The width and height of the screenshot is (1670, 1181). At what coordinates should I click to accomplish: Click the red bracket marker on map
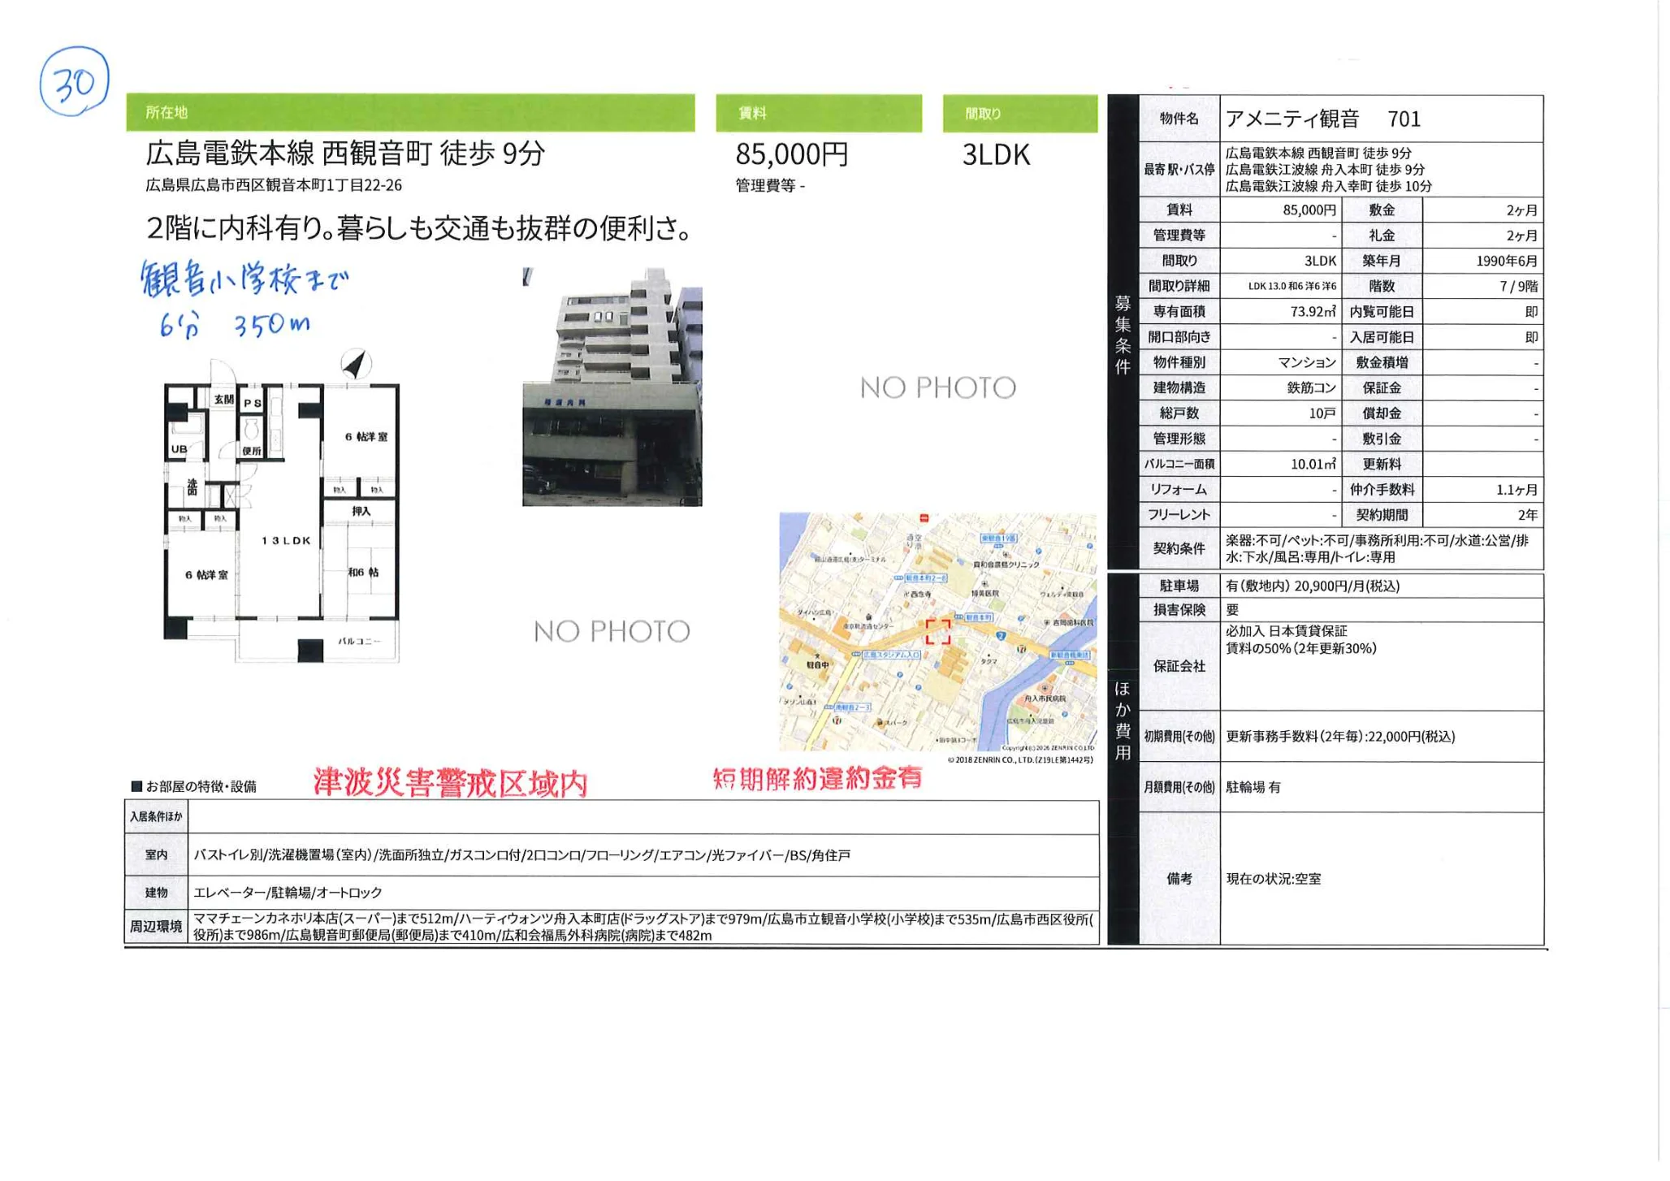pyautogui.click(x=938, y=631)
